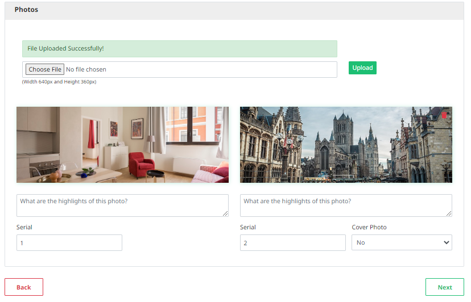The image size is (471, 302).
Task: Click the Serial field containing 2
Action: point(292,243)
